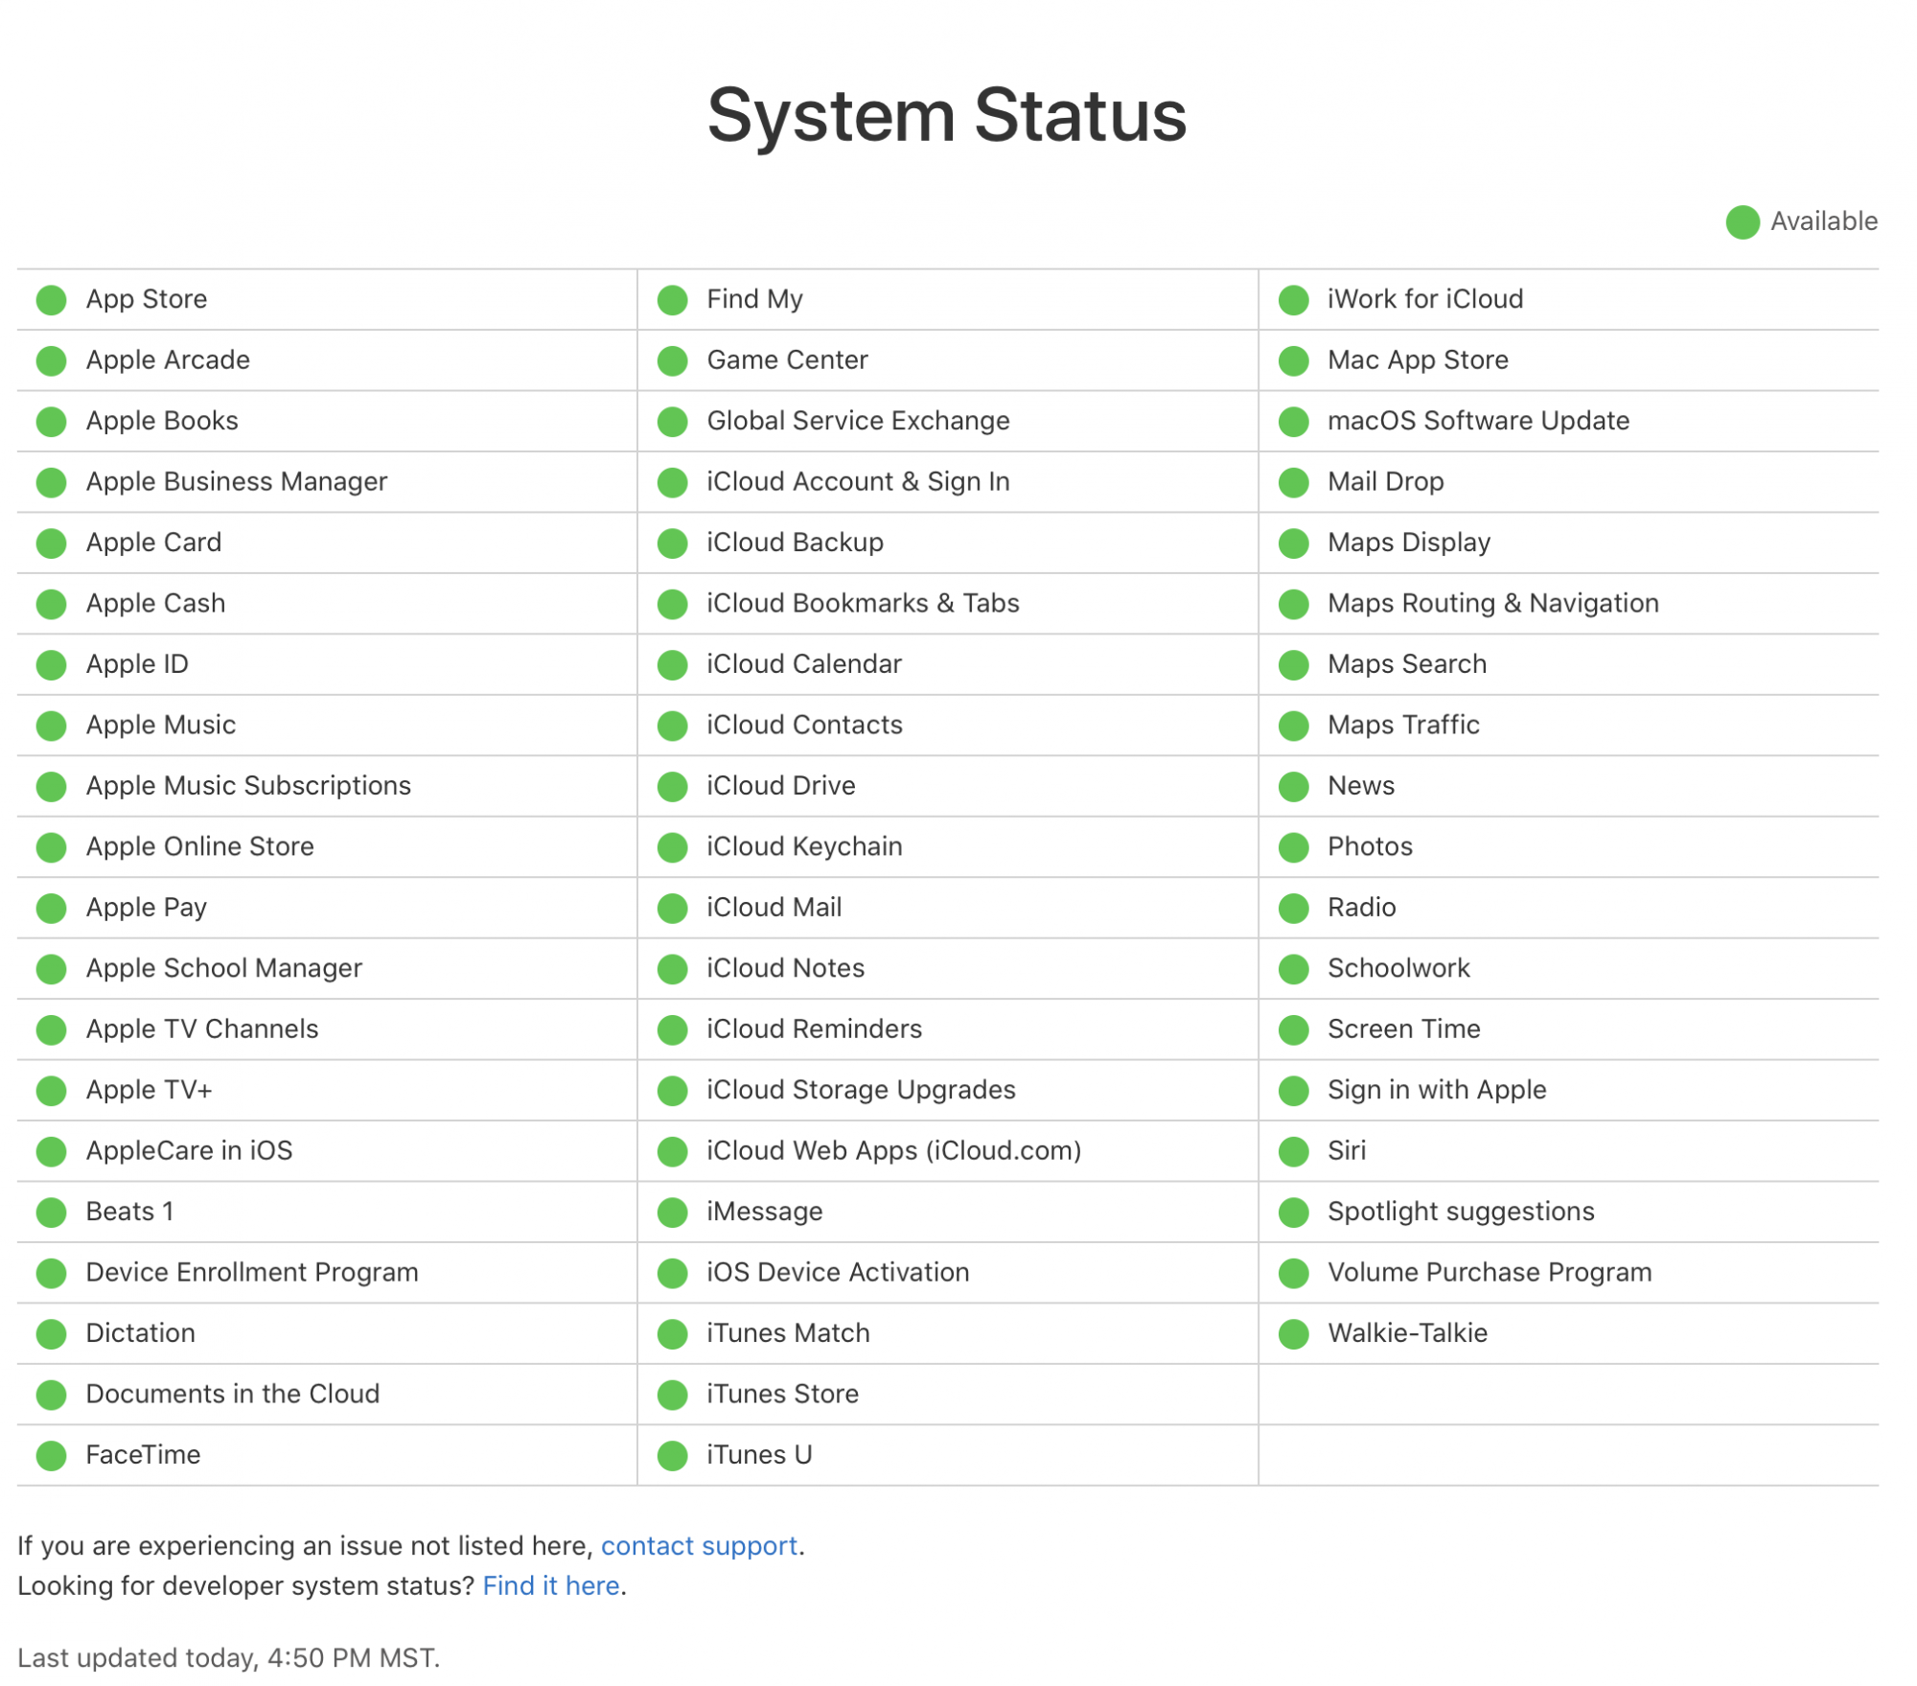Click the status dot beside iCloud Mail
Viewport: 1917px width, 1686px height.
(673, 908)
